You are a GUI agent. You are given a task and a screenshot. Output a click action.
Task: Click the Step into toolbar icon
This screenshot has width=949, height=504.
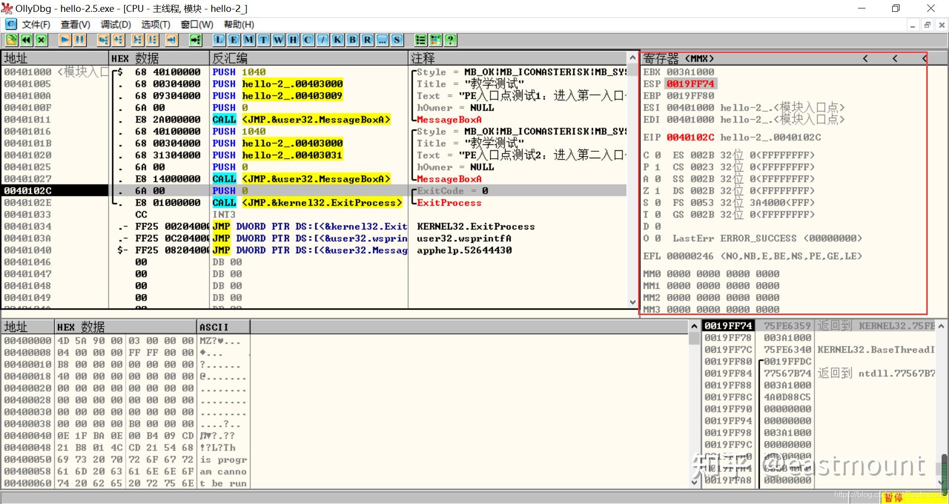click(103, 40)
